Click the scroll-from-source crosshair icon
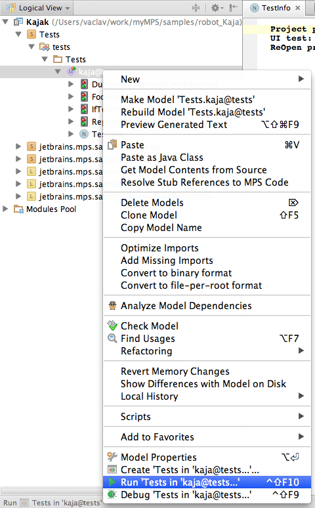The width and height of the screenshot is (315, 508). click(x=196, y=8)
